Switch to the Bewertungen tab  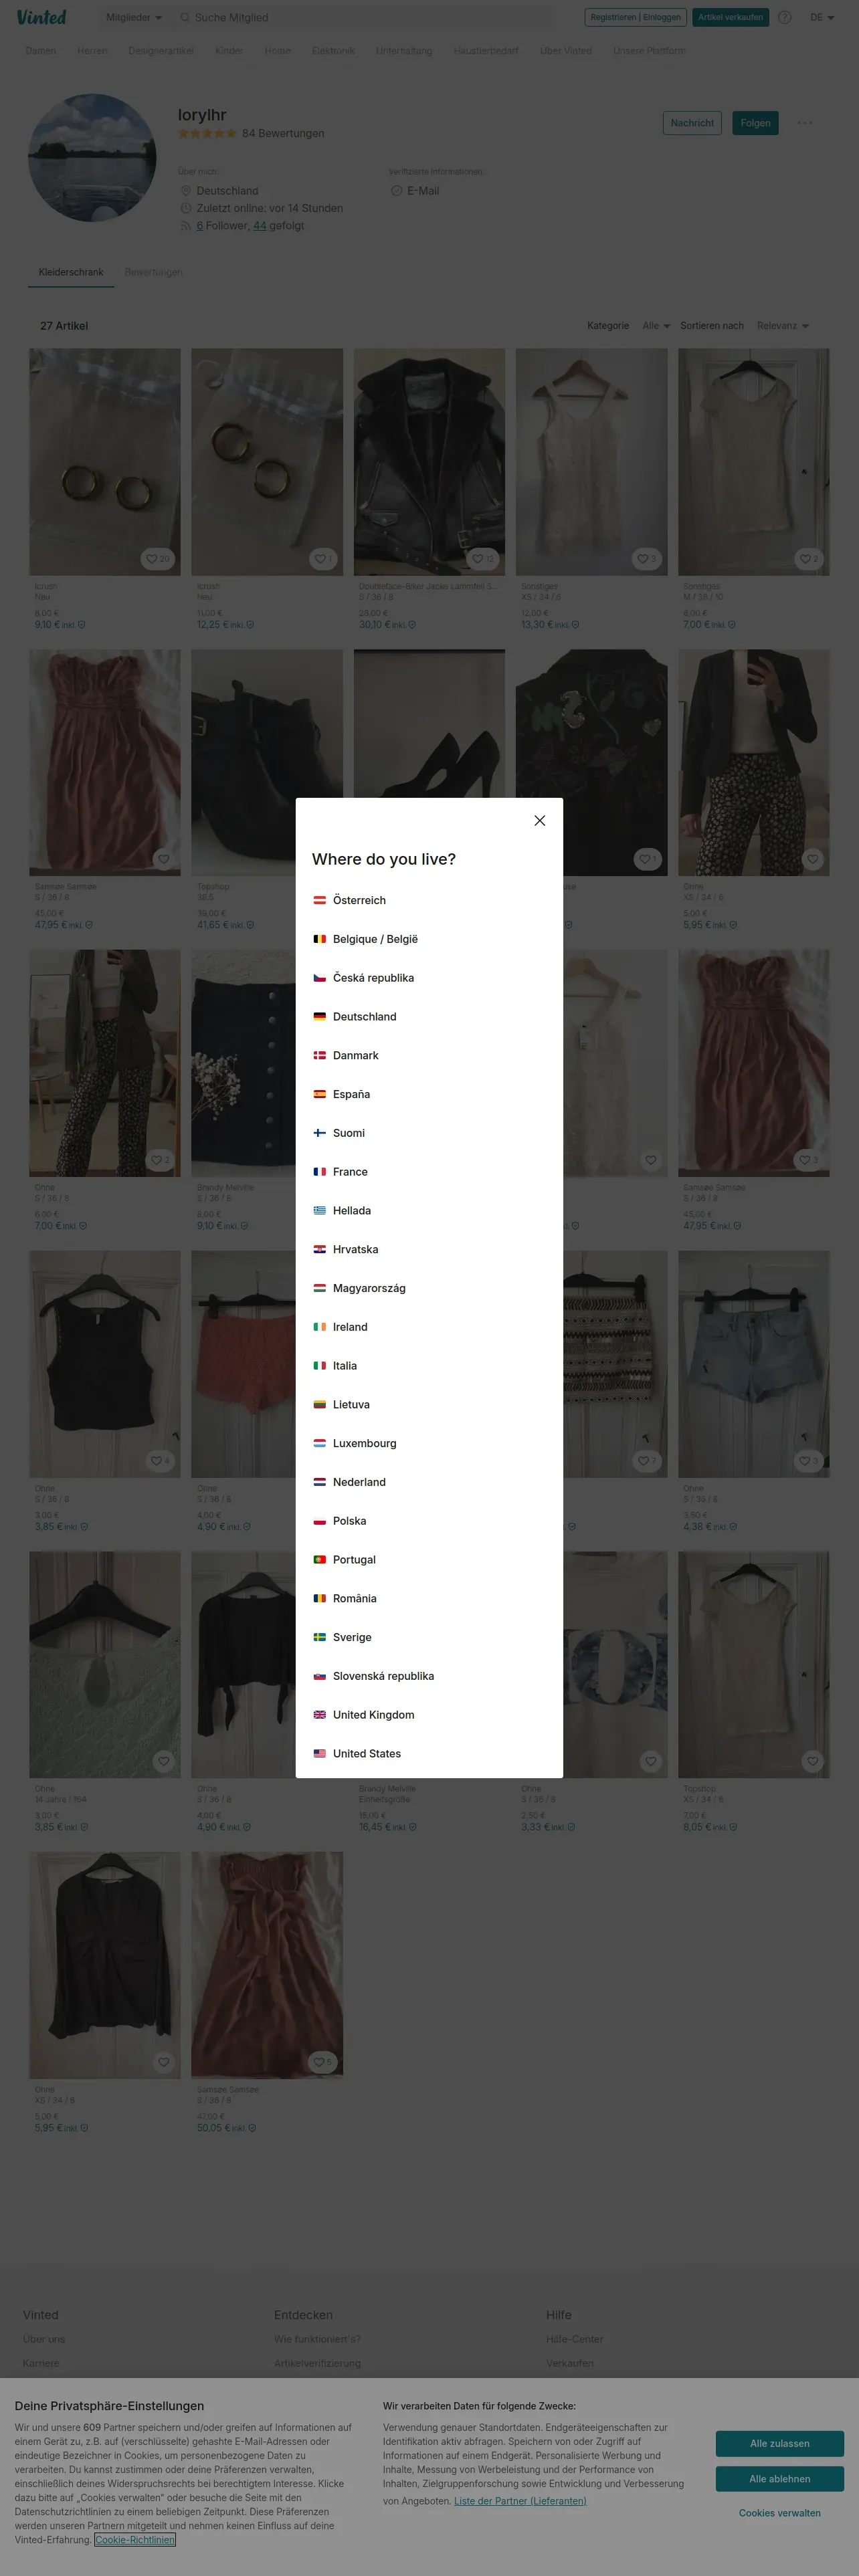[x=153, y=272]
